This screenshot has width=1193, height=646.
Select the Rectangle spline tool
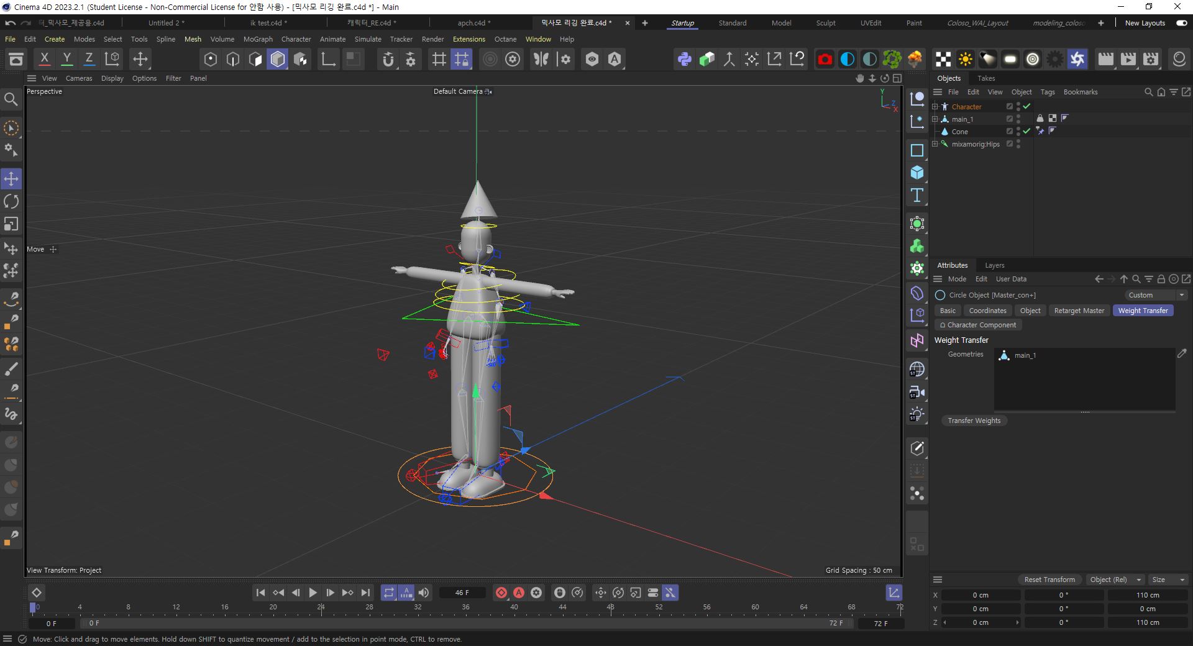917,150
